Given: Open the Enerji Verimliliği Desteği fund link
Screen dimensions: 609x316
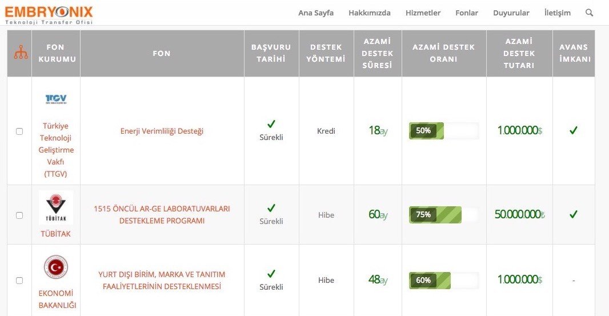Looking at the screenshot, I should pos(162,131).
